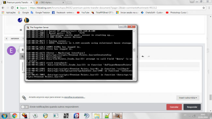Click the page scrollbar thumb
The width and height of the screenshot is (212, 119).
coord(210,97)
